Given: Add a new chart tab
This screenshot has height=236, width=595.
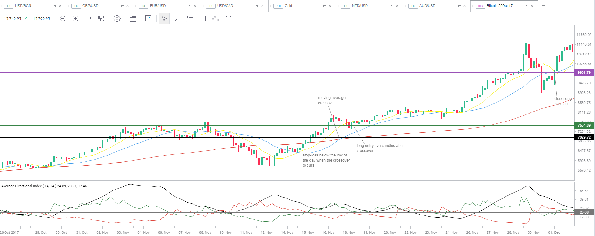Looking at the screenshot, I should 544,6.
